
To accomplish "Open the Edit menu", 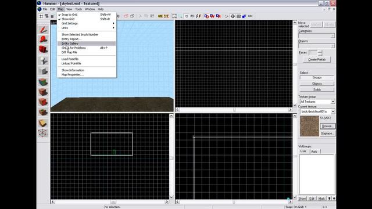I will 52,9.
